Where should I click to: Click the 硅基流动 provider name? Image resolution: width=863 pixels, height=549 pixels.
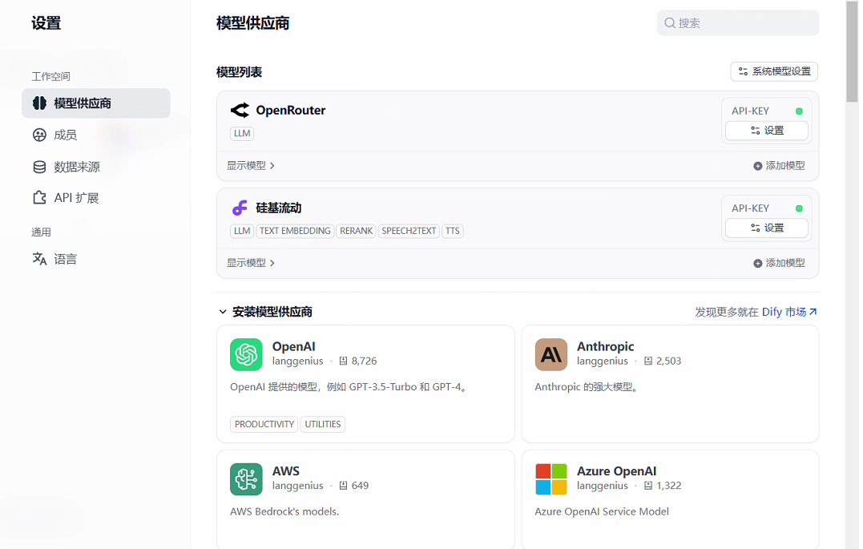(279, 208)
